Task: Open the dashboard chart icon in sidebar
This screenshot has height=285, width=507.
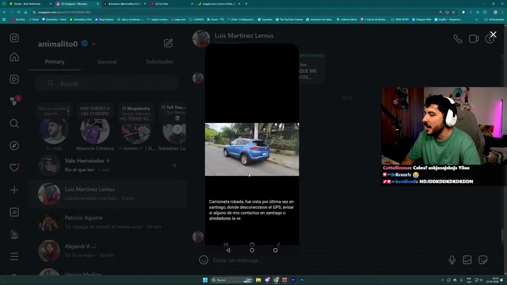Action: (14, 212)
